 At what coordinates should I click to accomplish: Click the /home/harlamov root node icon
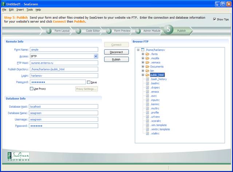(x=143, y=50)
